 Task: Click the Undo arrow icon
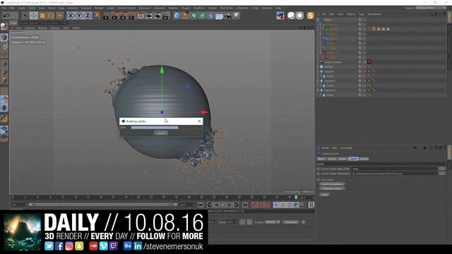click(x=6, y=16)
